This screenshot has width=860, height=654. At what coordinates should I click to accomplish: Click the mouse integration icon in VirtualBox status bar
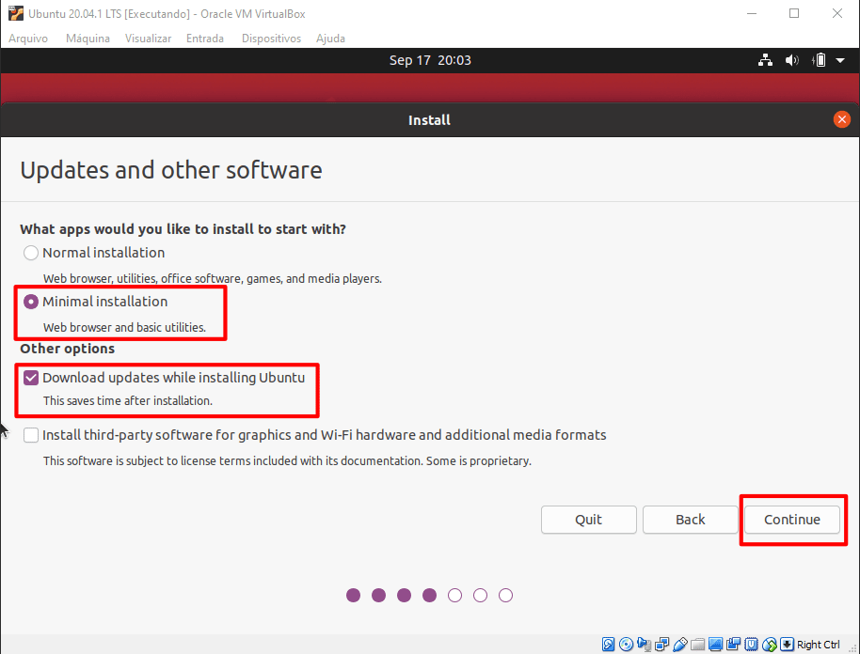[x=770, y=645]
